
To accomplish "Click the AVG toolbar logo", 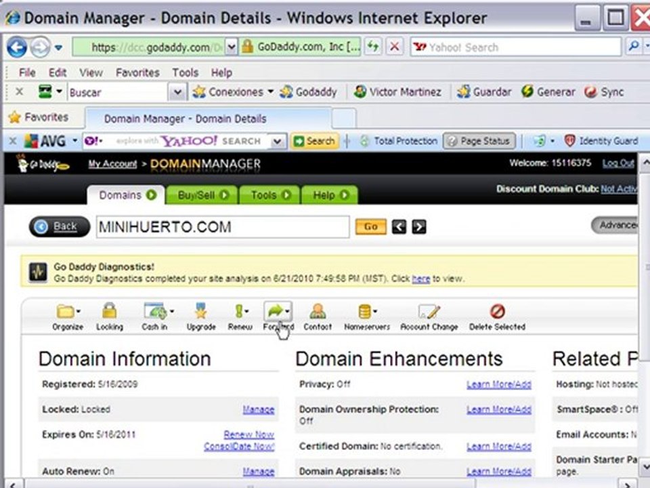I will [x=45, y=141].
